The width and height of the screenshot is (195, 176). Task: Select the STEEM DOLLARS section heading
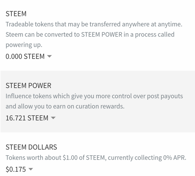pyautogui.click(x=31, y=147)
